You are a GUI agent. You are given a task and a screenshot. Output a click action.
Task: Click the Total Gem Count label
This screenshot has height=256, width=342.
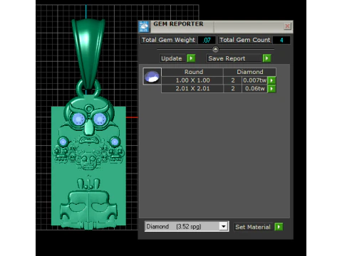point(245,40)
